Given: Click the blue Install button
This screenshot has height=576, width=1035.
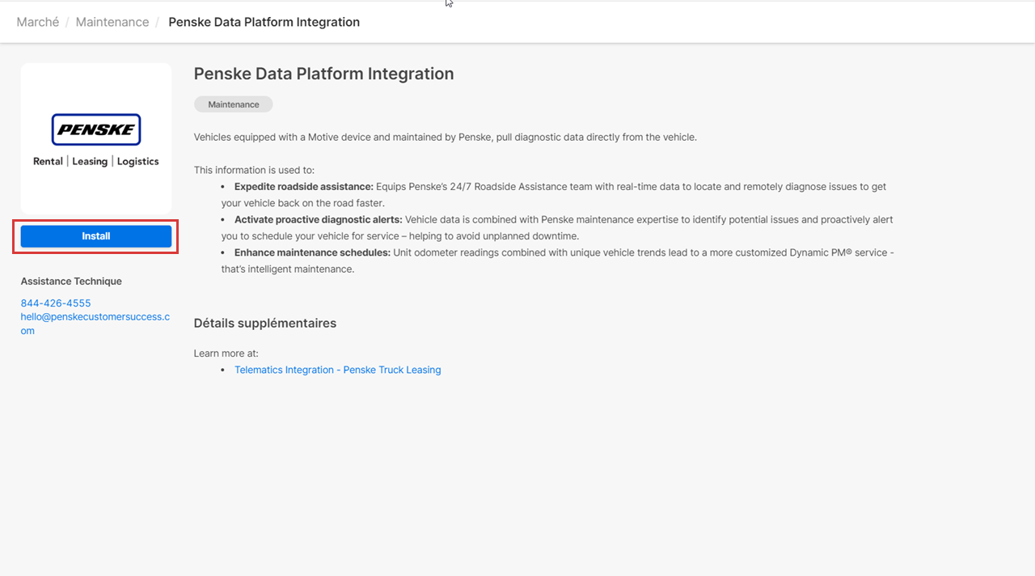Looking at the screenshot, I should (x=96, y=236).
